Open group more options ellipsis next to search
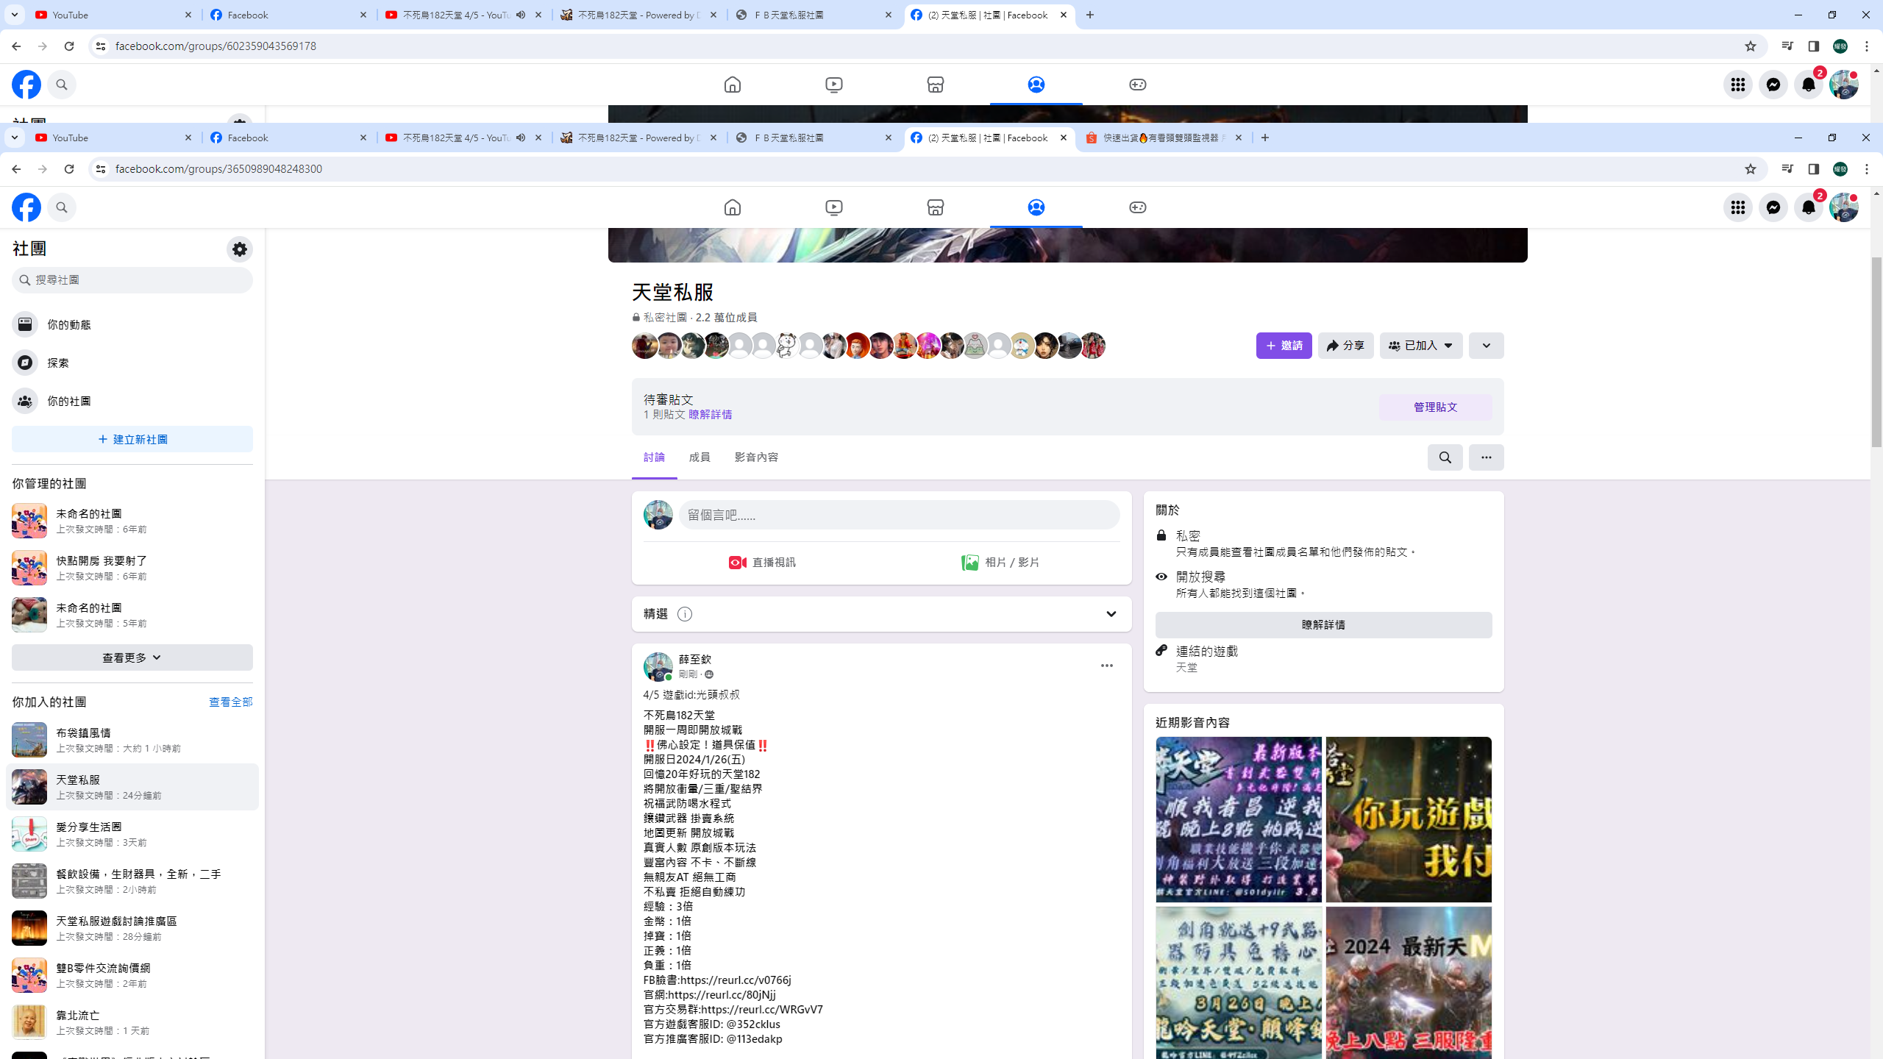Viewport: 1883px width, 1059px height. point(1487,457)
